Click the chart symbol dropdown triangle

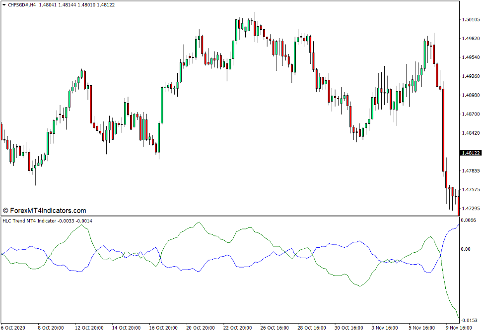click(x=4, y=4)
